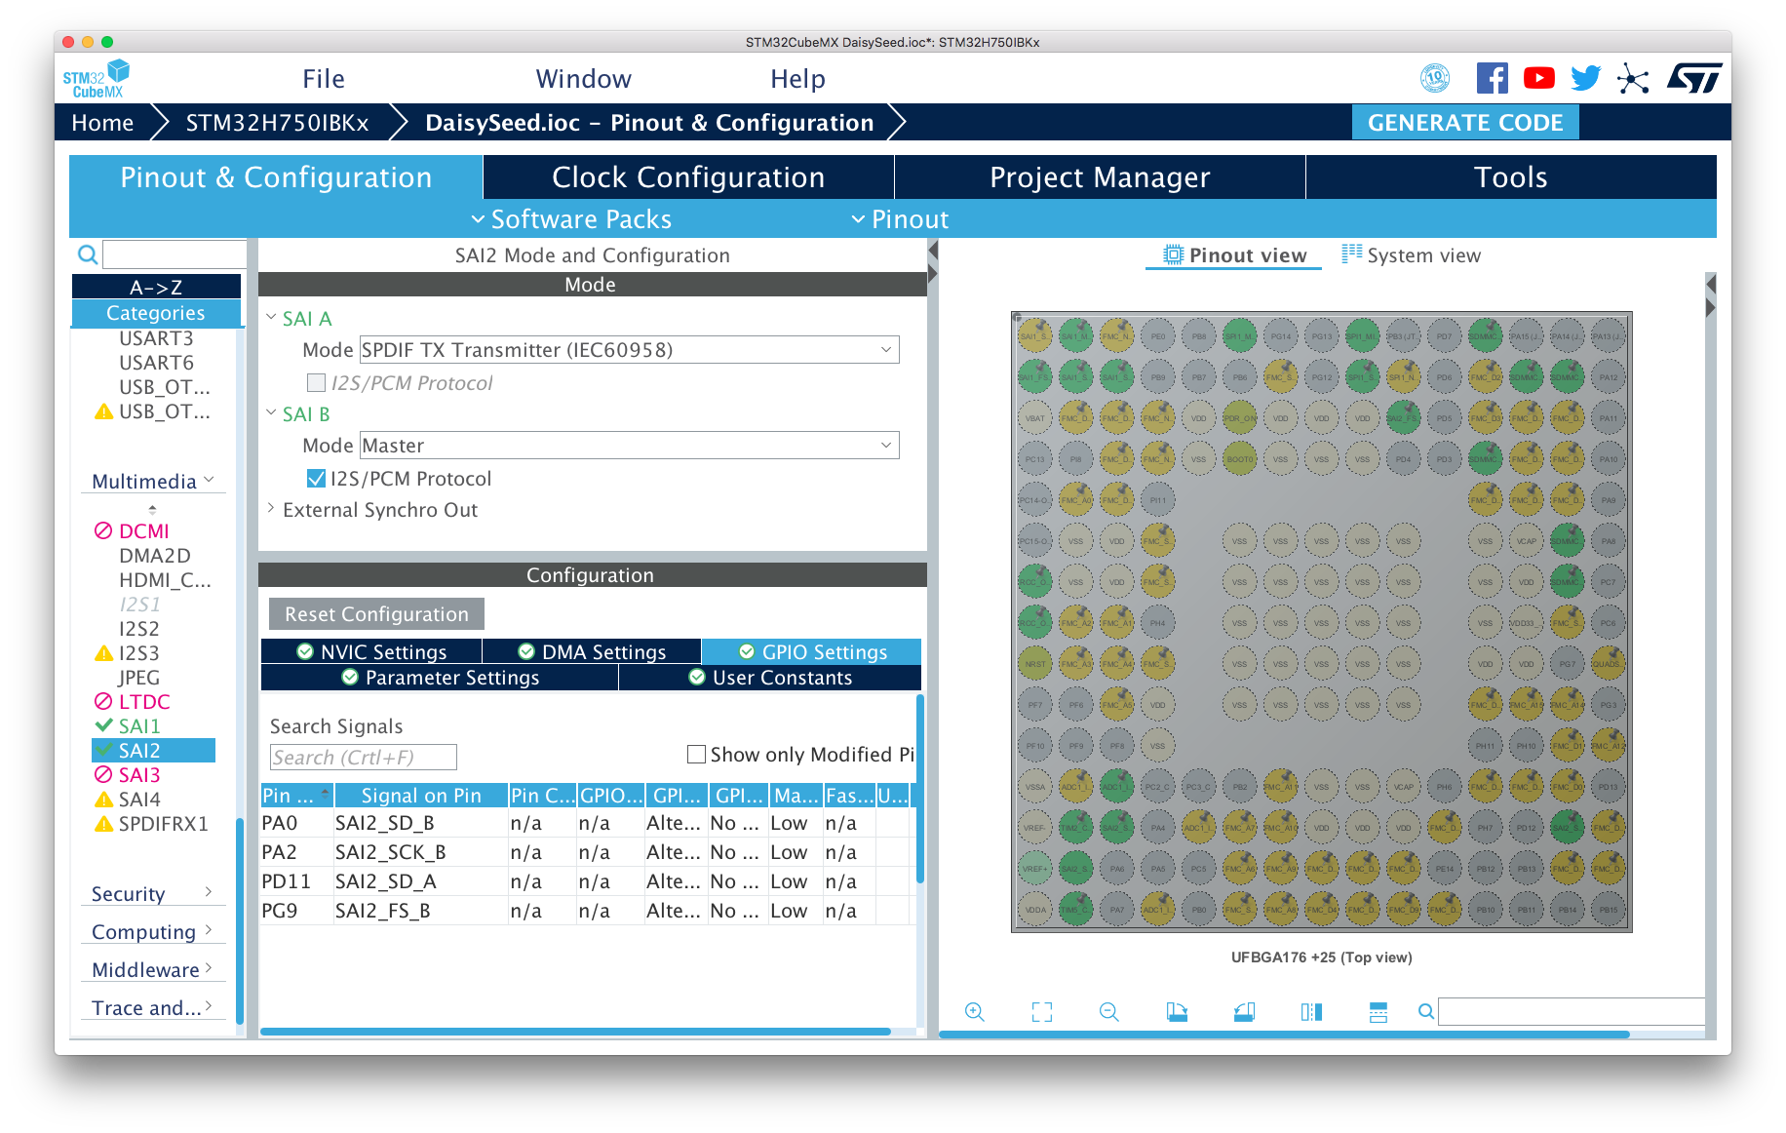This screenshot has width=1786, height=1133.
Task: Switch to Clock Configuration tab
Action: pos(688,177)
